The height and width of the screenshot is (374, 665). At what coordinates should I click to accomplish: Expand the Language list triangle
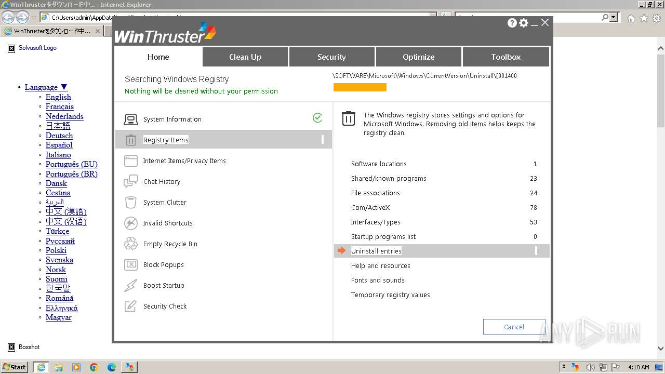point(64,87)
